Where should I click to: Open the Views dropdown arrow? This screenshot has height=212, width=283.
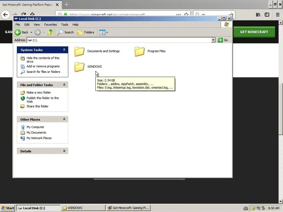(x=107, y=33)
